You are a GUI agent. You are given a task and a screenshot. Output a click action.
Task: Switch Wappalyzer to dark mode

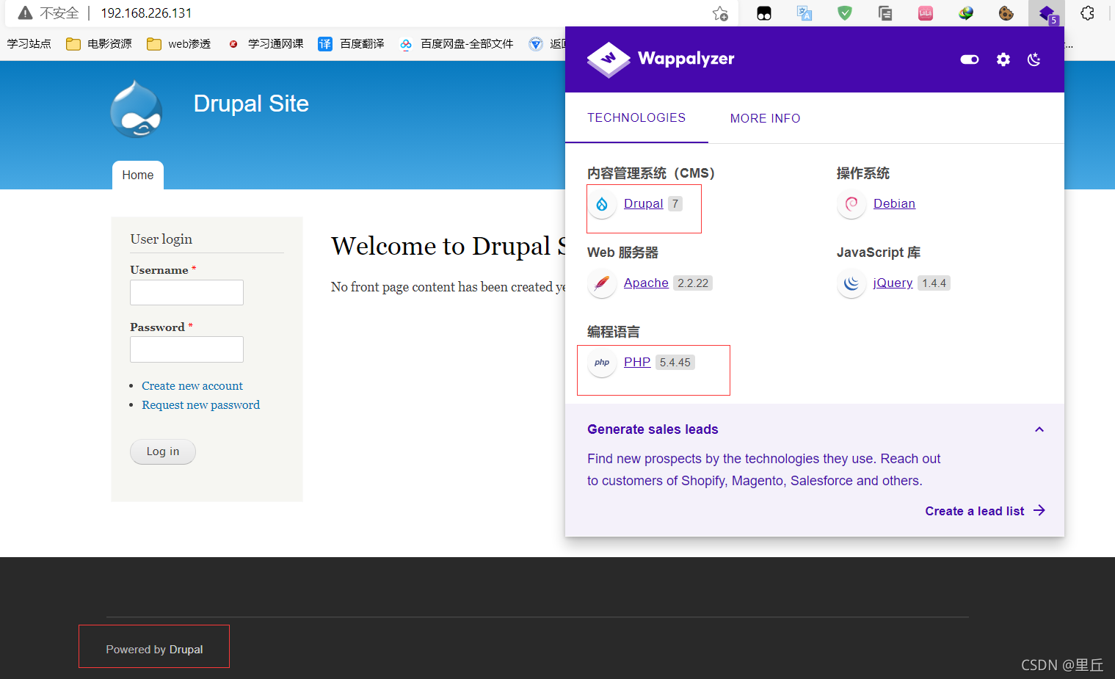coord(1034,59)
